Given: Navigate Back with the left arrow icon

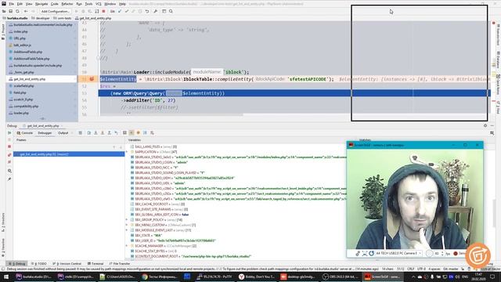Looking at the screenshot, I should (x=26, y=11).
